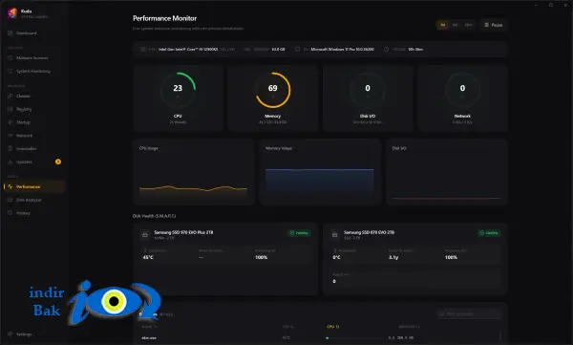
Task: Click the Dashboard grid icon
Action: point(11,32)
